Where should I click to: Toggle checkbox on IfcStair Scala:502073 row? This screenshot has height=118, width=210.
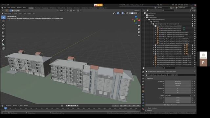[x=193, y=45]
